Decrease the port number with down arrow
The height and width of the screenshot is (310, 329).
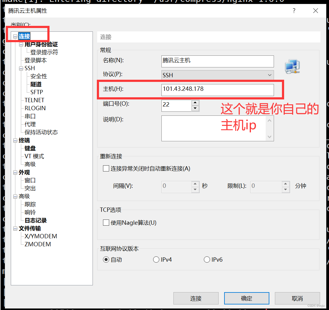pos(195,108)
